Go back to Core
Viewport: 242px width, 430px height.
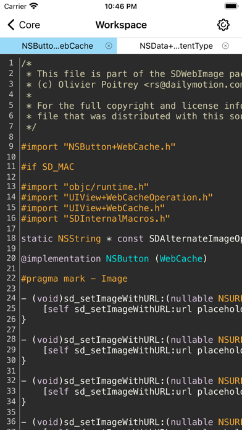[x=23, y=25]
